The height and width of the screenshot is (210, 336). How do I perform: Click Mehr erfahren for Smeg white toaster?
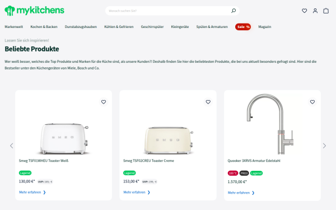[32, 192]
